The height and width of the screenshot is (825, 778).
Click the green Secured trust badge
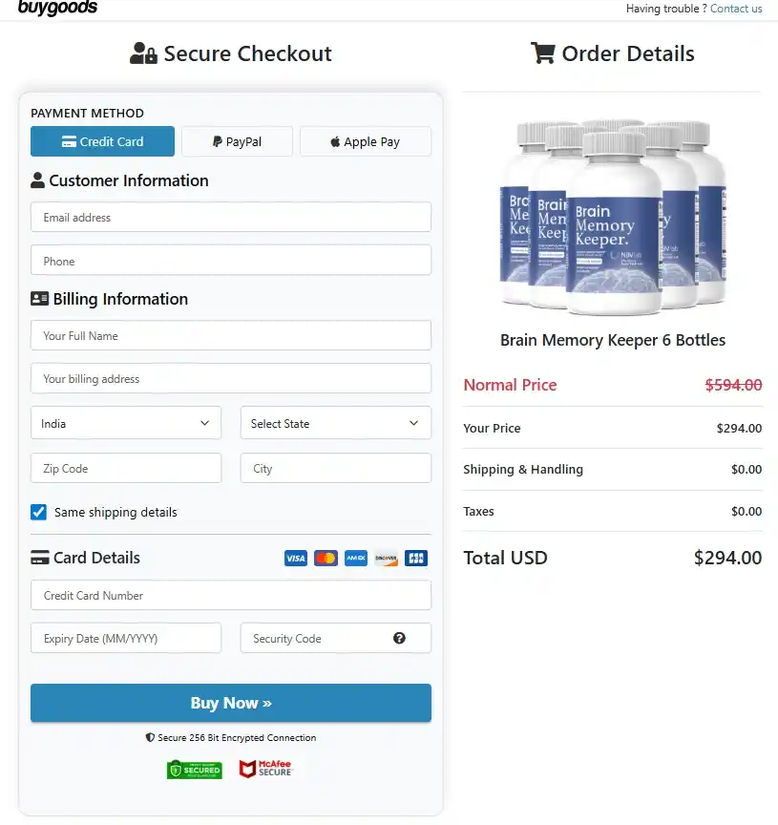pos(194,769)
